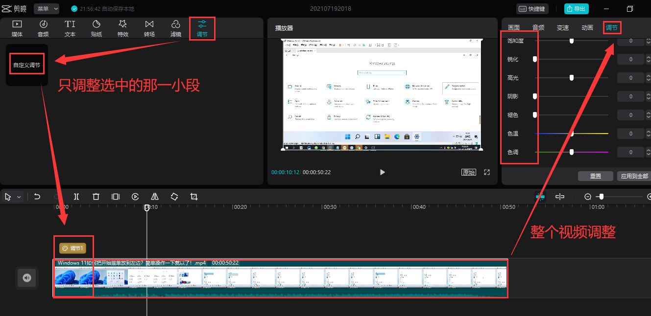The width and height of the screenshot is (651, 316).
Task: Click the mirror flip icon in timeline toolbar
Action: (155, 197)
